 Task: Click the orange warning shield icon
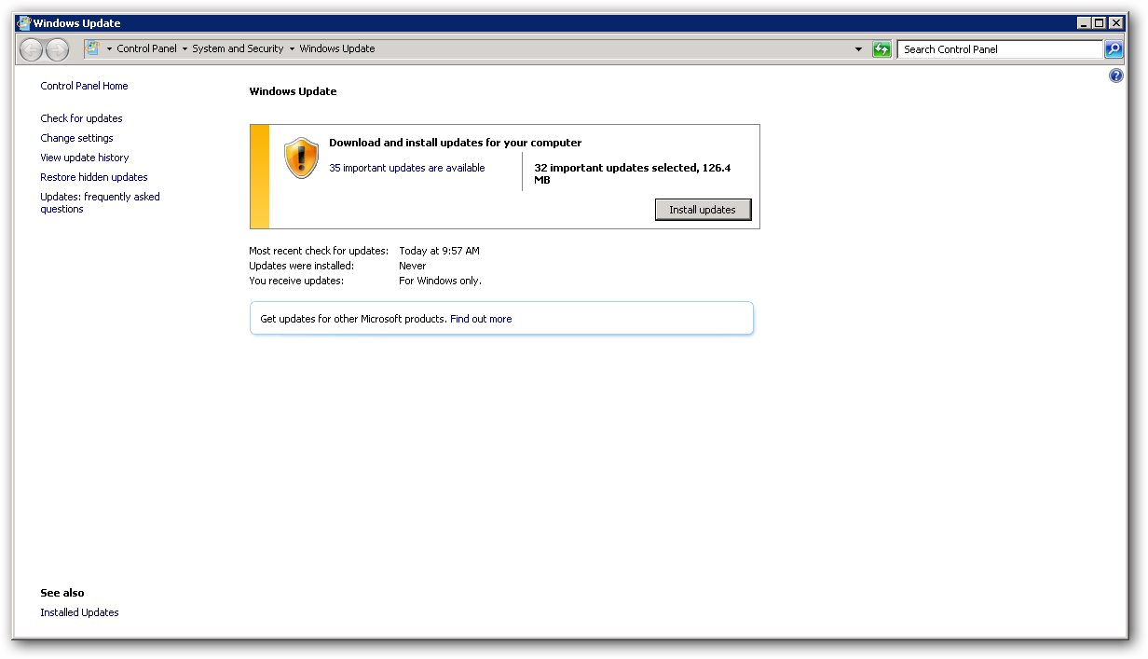(x=301, y=158)
